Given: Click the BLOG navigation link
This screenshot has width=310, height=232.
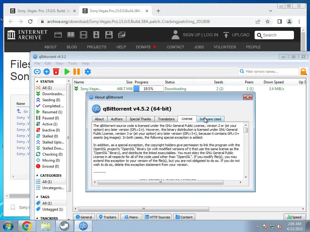Looking at the screenshot, I should coord(71,47).
